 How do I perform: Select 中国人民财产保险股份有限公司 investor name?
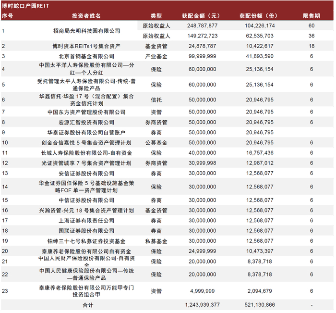tap(86, 261)
